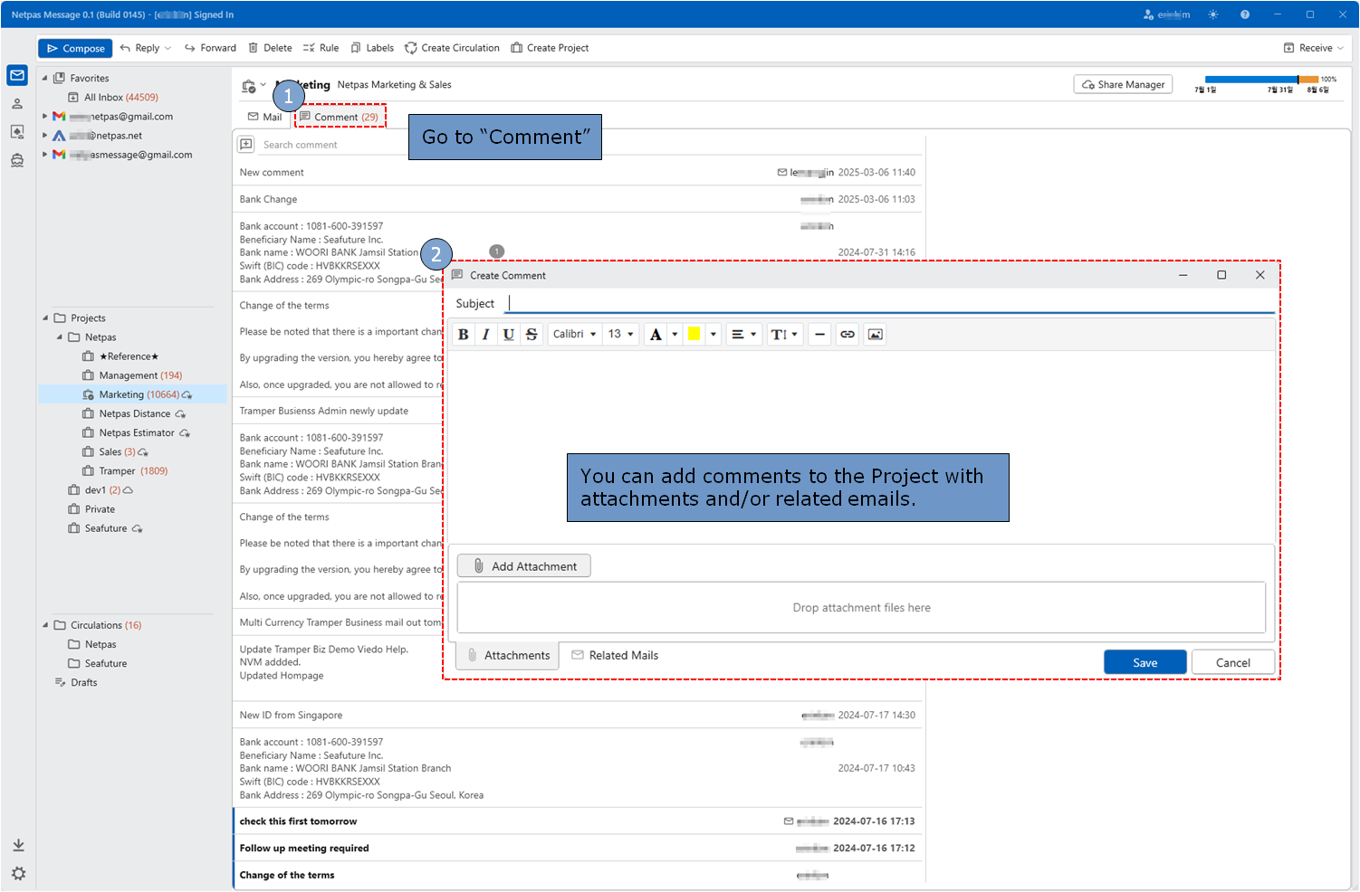The width and height of the screenshot is (1360, 892).
Task: Toggle Bold formatting
Action: pyautogui.click(x=464, y=334)
